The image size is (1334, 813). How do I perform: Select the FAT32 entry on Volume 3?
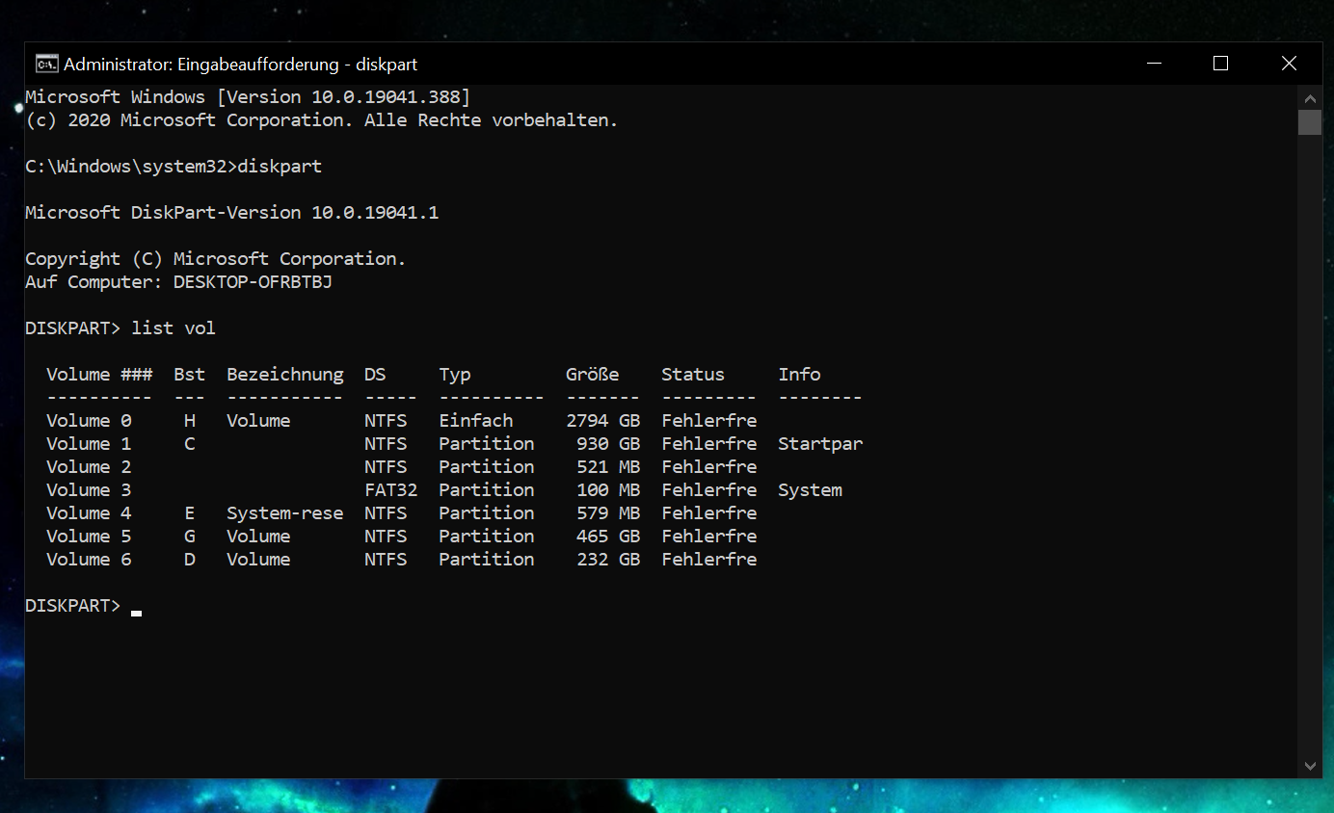tap(389, 489)
